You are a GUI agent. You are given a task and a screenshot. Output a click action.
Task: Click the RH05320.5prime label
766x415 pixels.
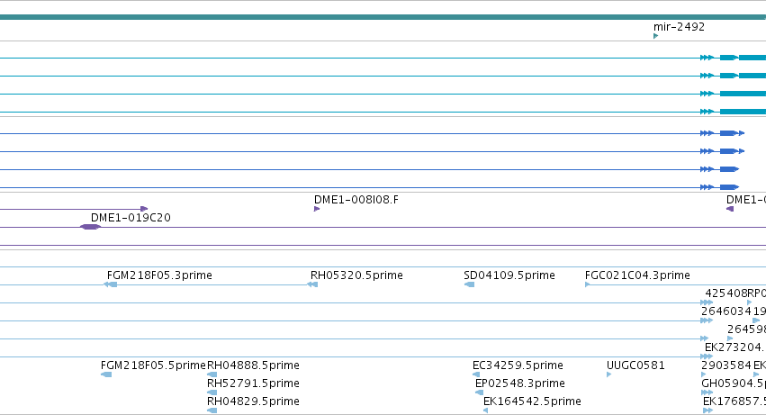[356, 275]
